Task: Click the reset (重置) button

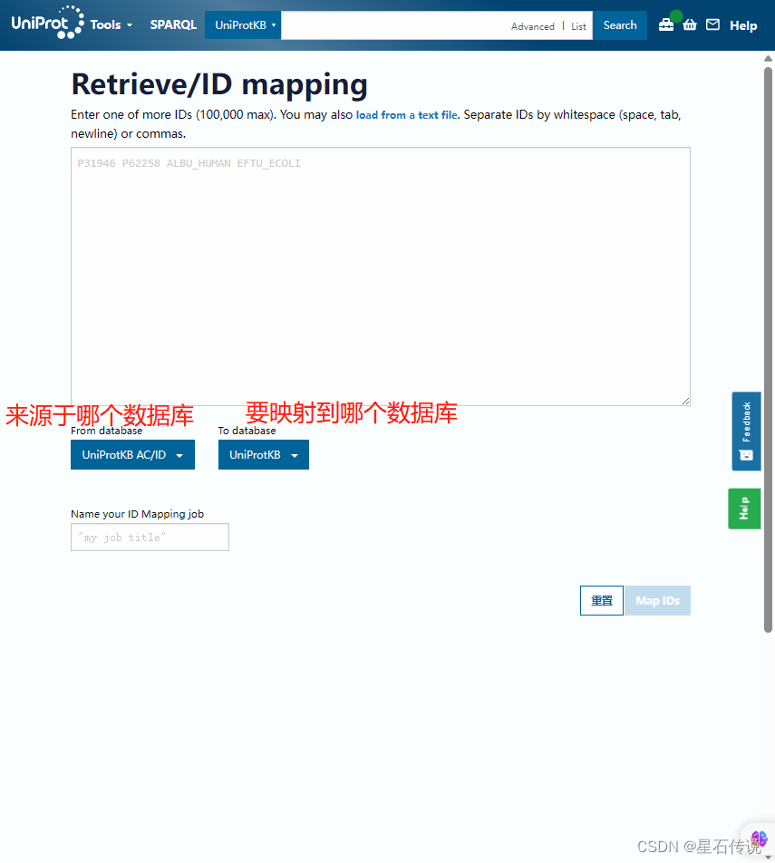Action: click(602, 600)
